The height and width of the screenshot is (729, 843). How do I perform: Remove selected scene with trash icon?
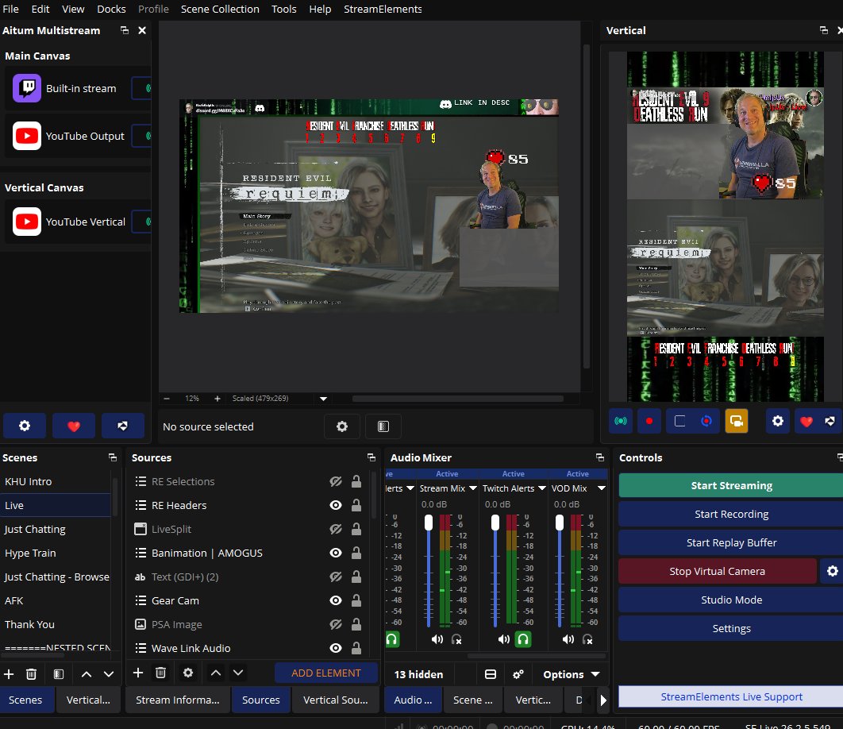pyautogui.click(x=31, y=673)
